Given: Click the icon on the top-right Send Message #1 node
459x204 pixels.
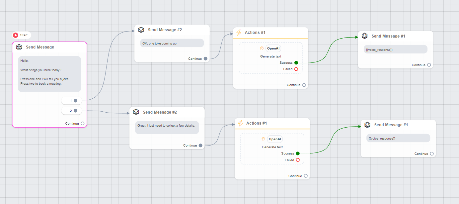Looking at the screenshot, I should pos(364,36).
